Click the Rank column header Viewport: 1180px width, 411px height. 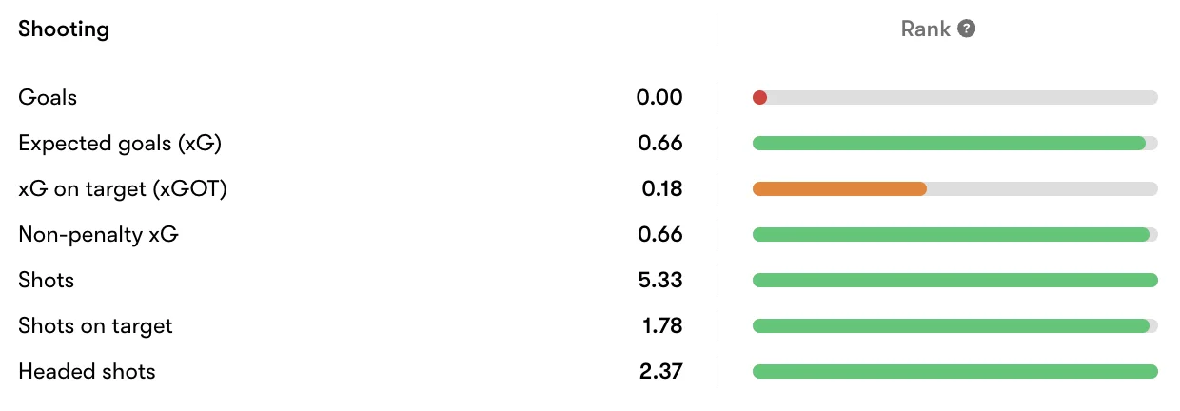(x=925, y=29)
